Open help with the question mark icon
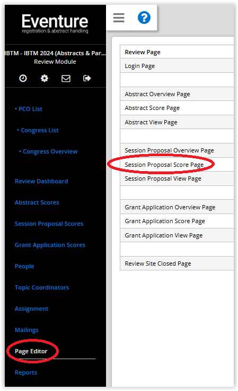Image resolution: width=238 pixels, height=391 pixels. coord(144,18)
